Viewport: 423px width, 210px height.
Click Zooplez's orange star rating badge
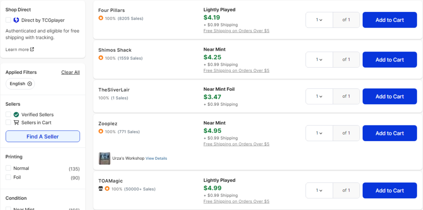click(x=101, y=132)
